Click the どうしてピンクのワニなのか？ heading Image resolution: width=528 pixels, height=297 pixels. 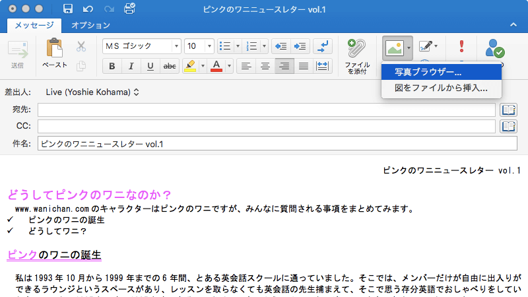pos(90,195)
